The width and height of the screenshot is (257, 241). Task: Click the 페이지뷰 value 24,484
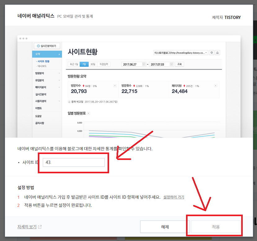coord(179,91)
